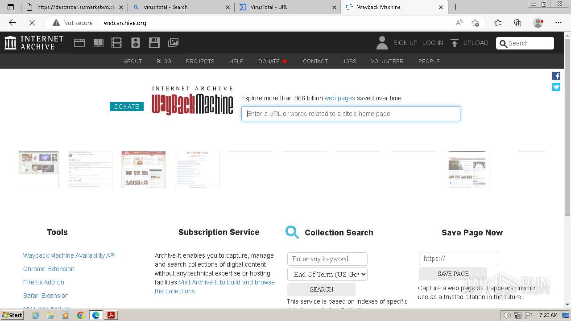Viewport: 571px width, 321px height.
Task: Launch Internet Explorer from taskbar
Action: click(35, 315)
